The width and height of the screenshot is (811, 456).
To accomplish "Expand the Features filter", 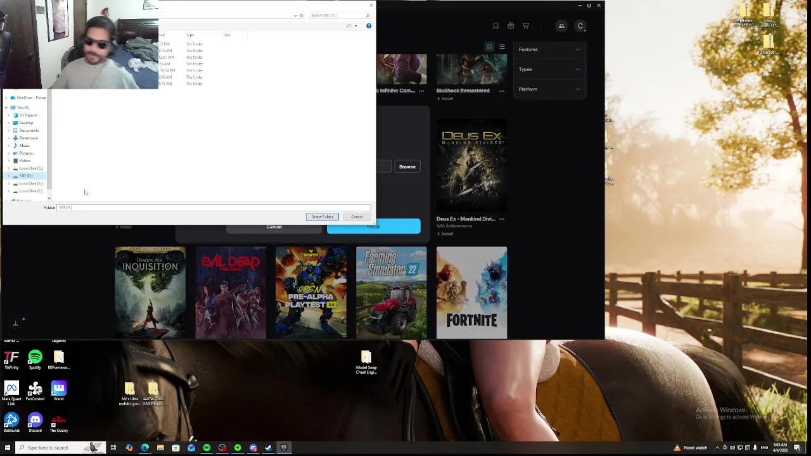I will tap(549, 49).
